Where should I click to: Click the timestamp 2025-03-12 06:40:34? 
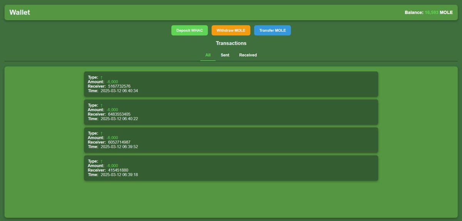coord(119,91)
